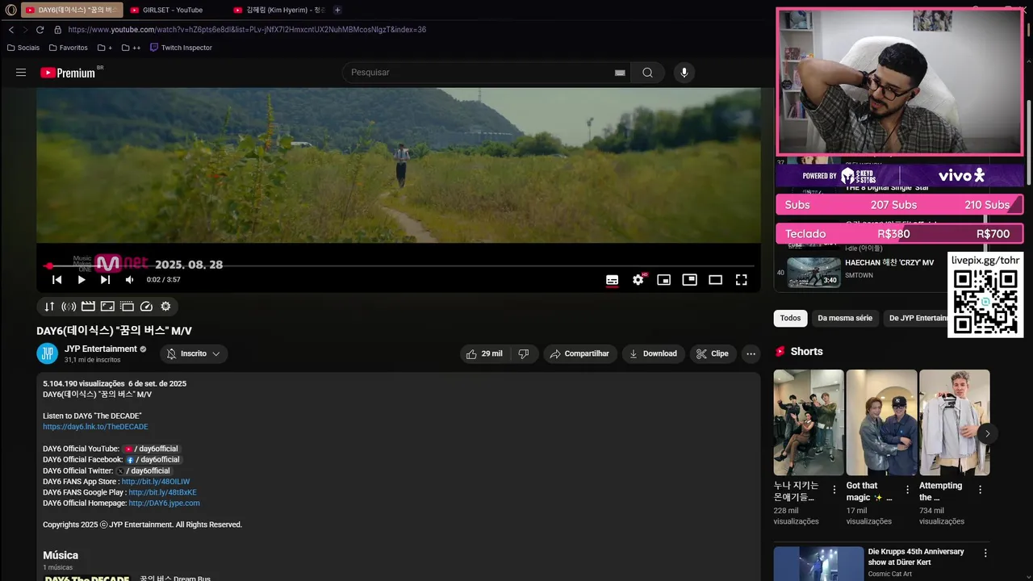Screen dimensions: 1033x581
Task: Switch to the Kim Hyerim browser tab
Action: [x=278, y=10]
